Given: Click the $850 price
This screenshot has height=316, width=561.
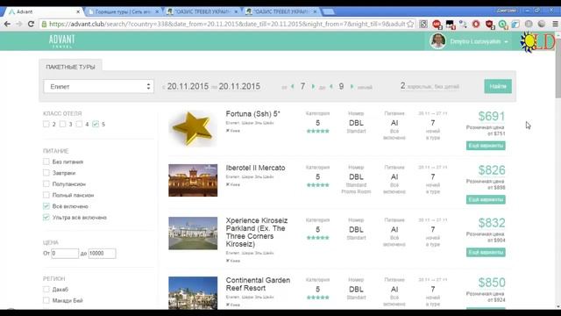Looking at the screenshot, I should 492,283.
